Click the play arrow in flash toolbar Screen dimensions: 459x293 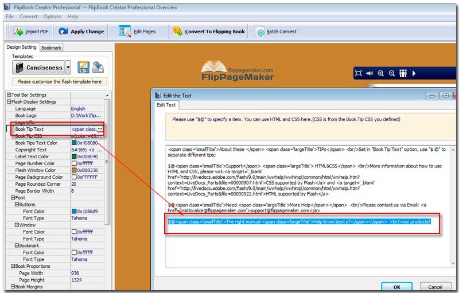[x=414, y=73]
